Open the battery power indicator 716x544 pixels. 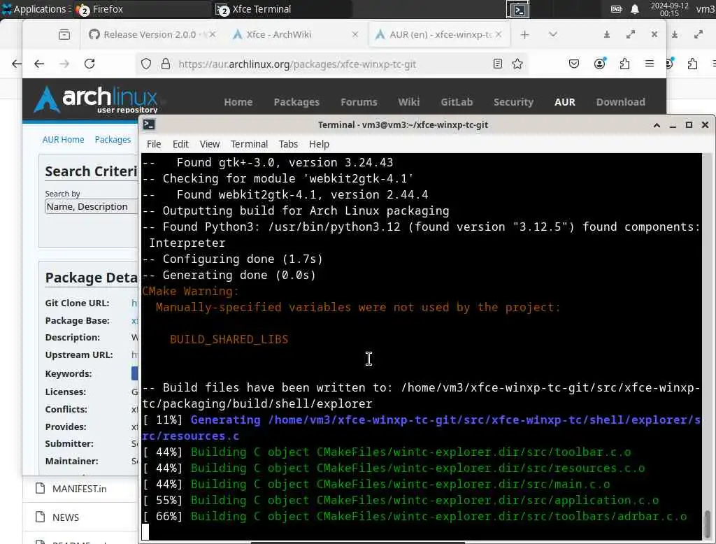tap(617, 9)
